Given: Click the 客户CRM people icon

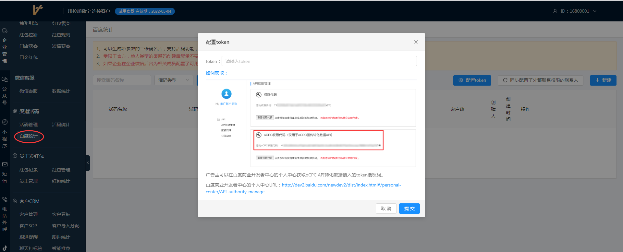Looking at the screenshot, I should 15,201.
